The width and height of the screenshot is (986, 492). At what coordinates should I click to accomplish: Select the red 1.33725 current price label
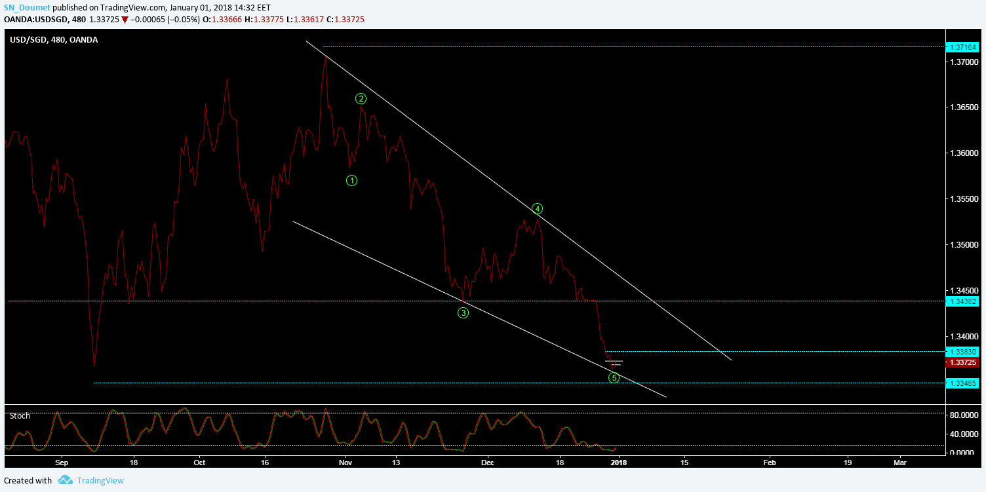point(963,362)
